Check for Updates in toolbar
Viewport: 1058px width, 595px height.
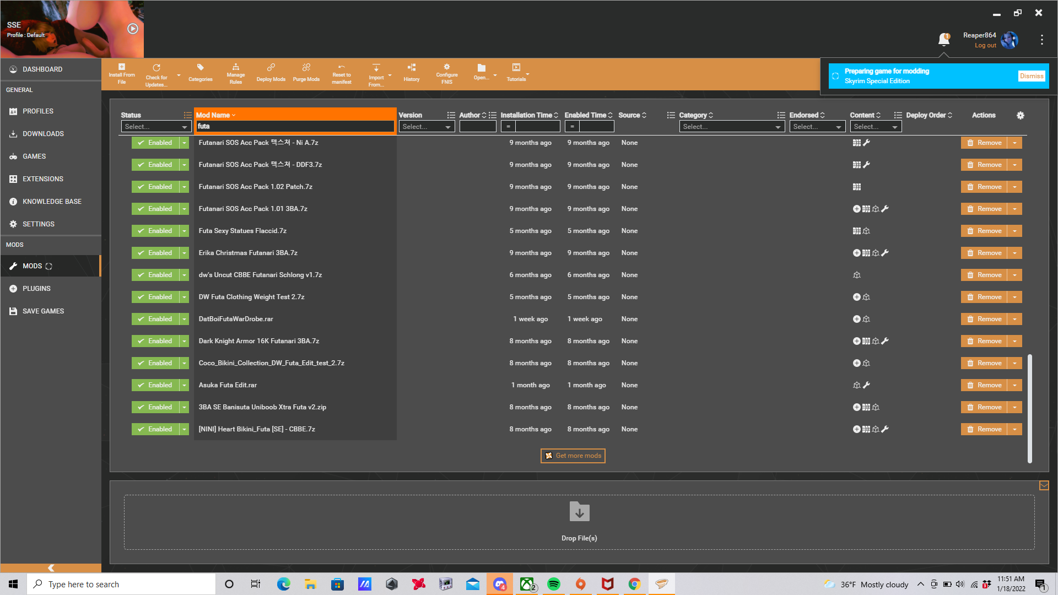point(156,75)
